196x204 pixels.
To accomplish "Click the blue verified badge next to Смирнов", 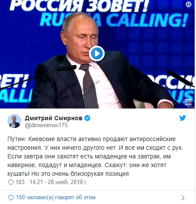I will click(x=87, y=118).
